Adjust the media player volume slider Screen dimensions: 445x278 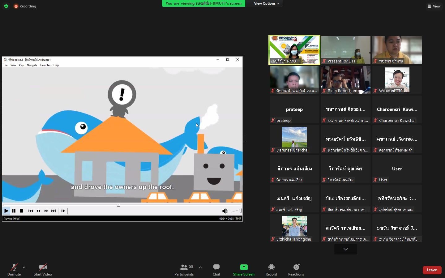click(x=236, y=211)
